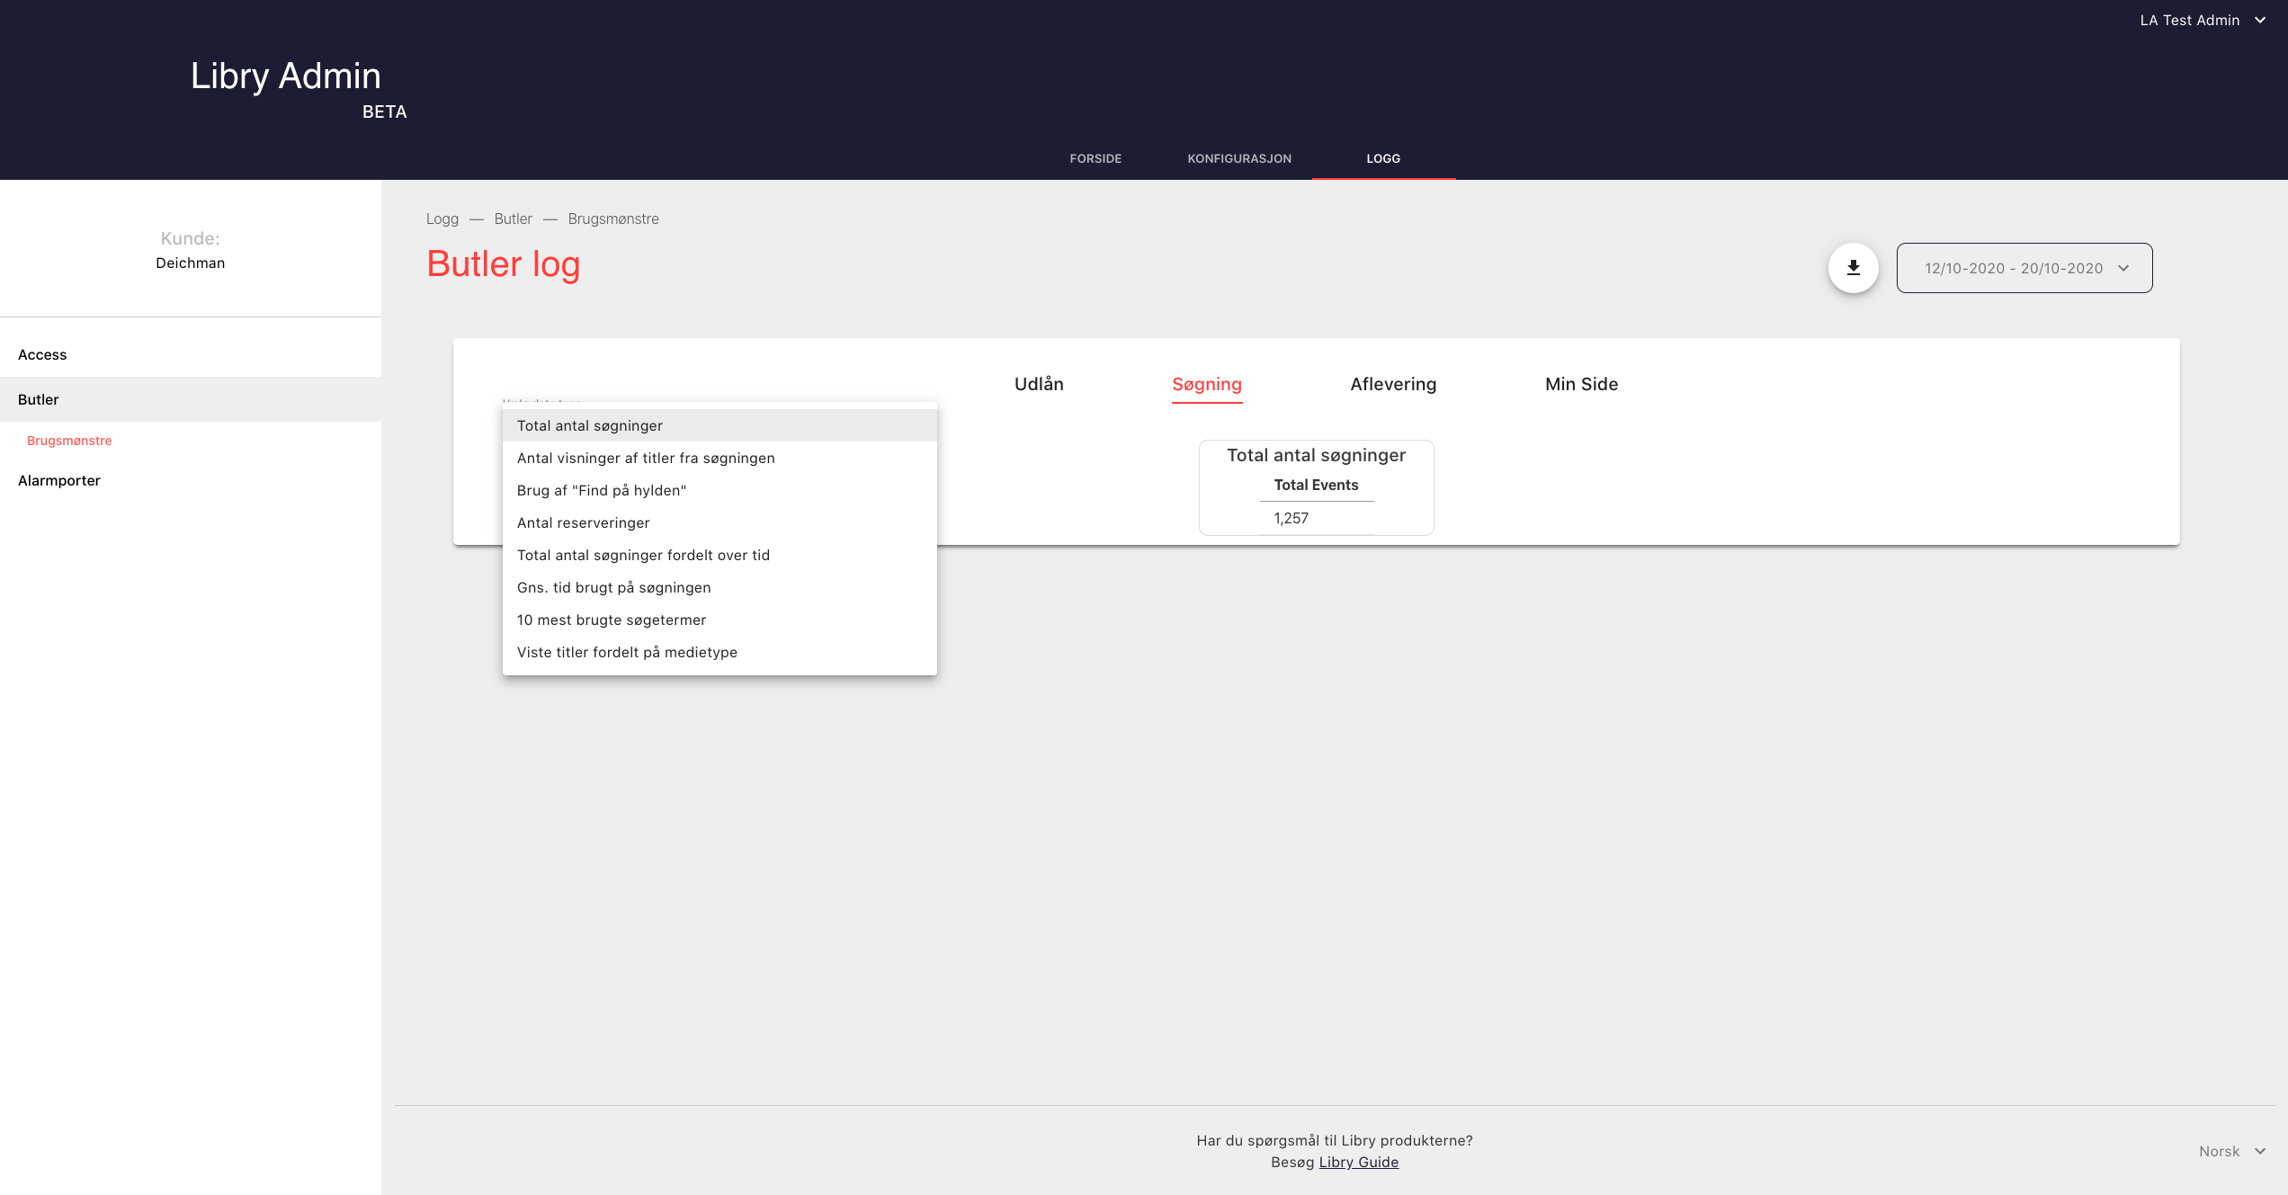Viewport: 2288px width, 1195px height.
Task: Switch to the Udlån tab
Action: tap(1039, 384)
